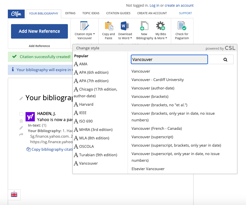Click the Your bibliography title text

click(49, 98)
